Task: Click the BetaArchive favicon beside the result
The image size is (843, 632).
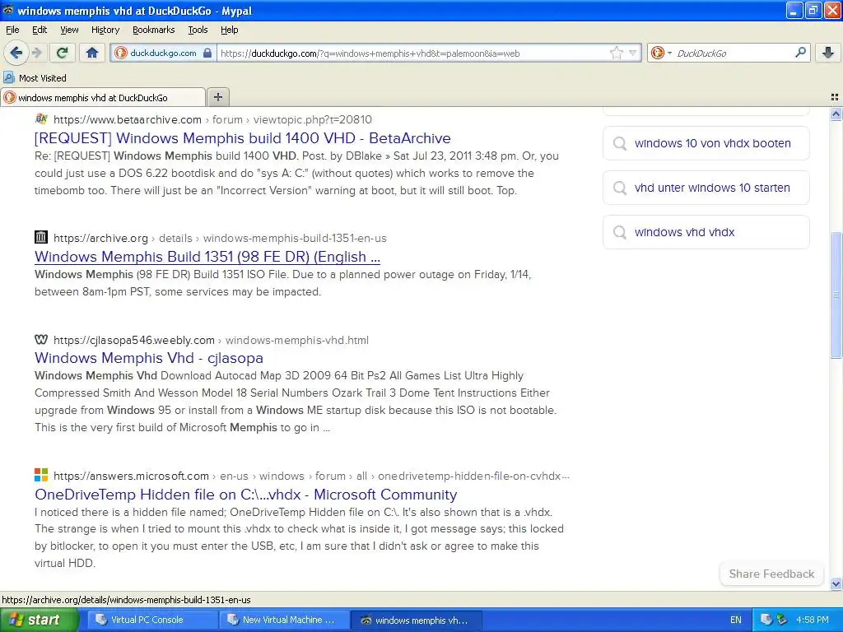Action: 41,118
